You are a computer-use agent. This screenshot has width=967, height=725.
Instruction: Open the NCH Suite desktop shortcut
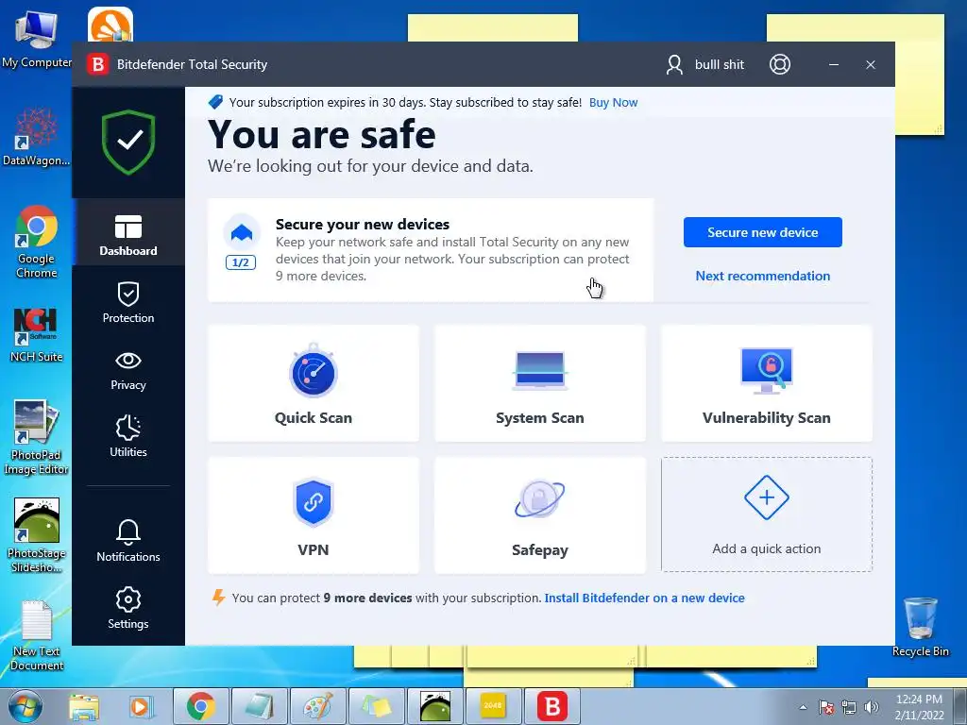(x=36, y=335)
